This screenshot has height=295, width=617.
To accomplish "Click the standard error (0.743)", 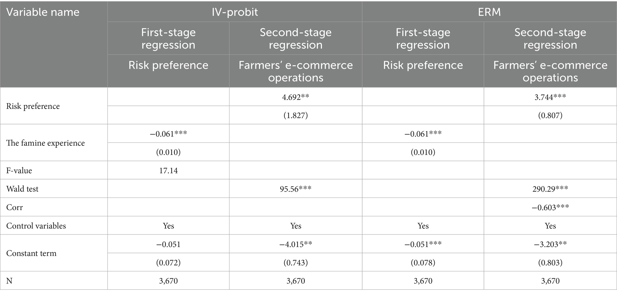I will 296,263.
